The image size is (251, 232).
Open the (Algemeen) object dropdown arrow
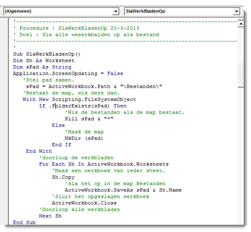[x=115, y=12]
